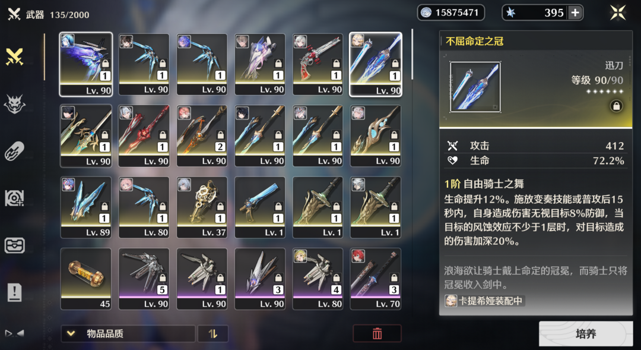Open the weapons category in sidebar

coord(15,57)
